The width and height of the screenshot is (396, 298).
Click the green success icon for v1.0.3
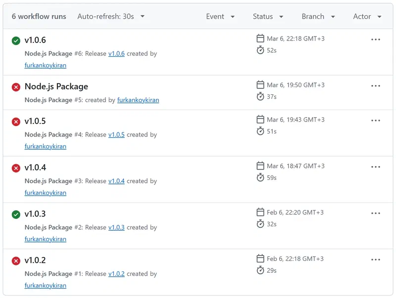coord(16,214)
